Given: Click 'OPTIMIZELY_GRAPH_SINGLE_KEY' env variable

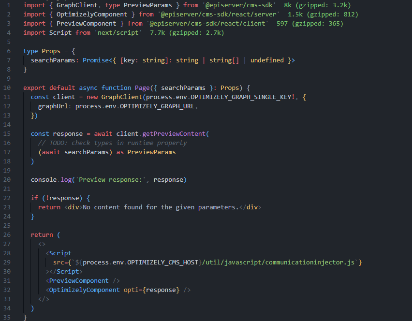Looking at the screenshot, I should 241,97.
